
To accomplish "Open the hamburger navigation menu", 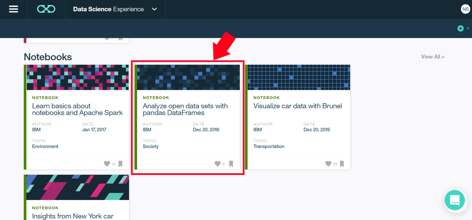I will pos(13,9).
